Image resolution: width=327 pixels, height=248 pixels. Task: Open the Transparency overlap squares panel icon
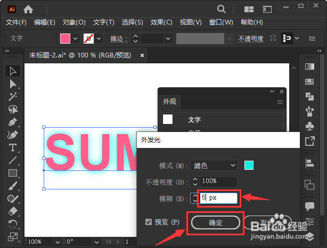309,185
